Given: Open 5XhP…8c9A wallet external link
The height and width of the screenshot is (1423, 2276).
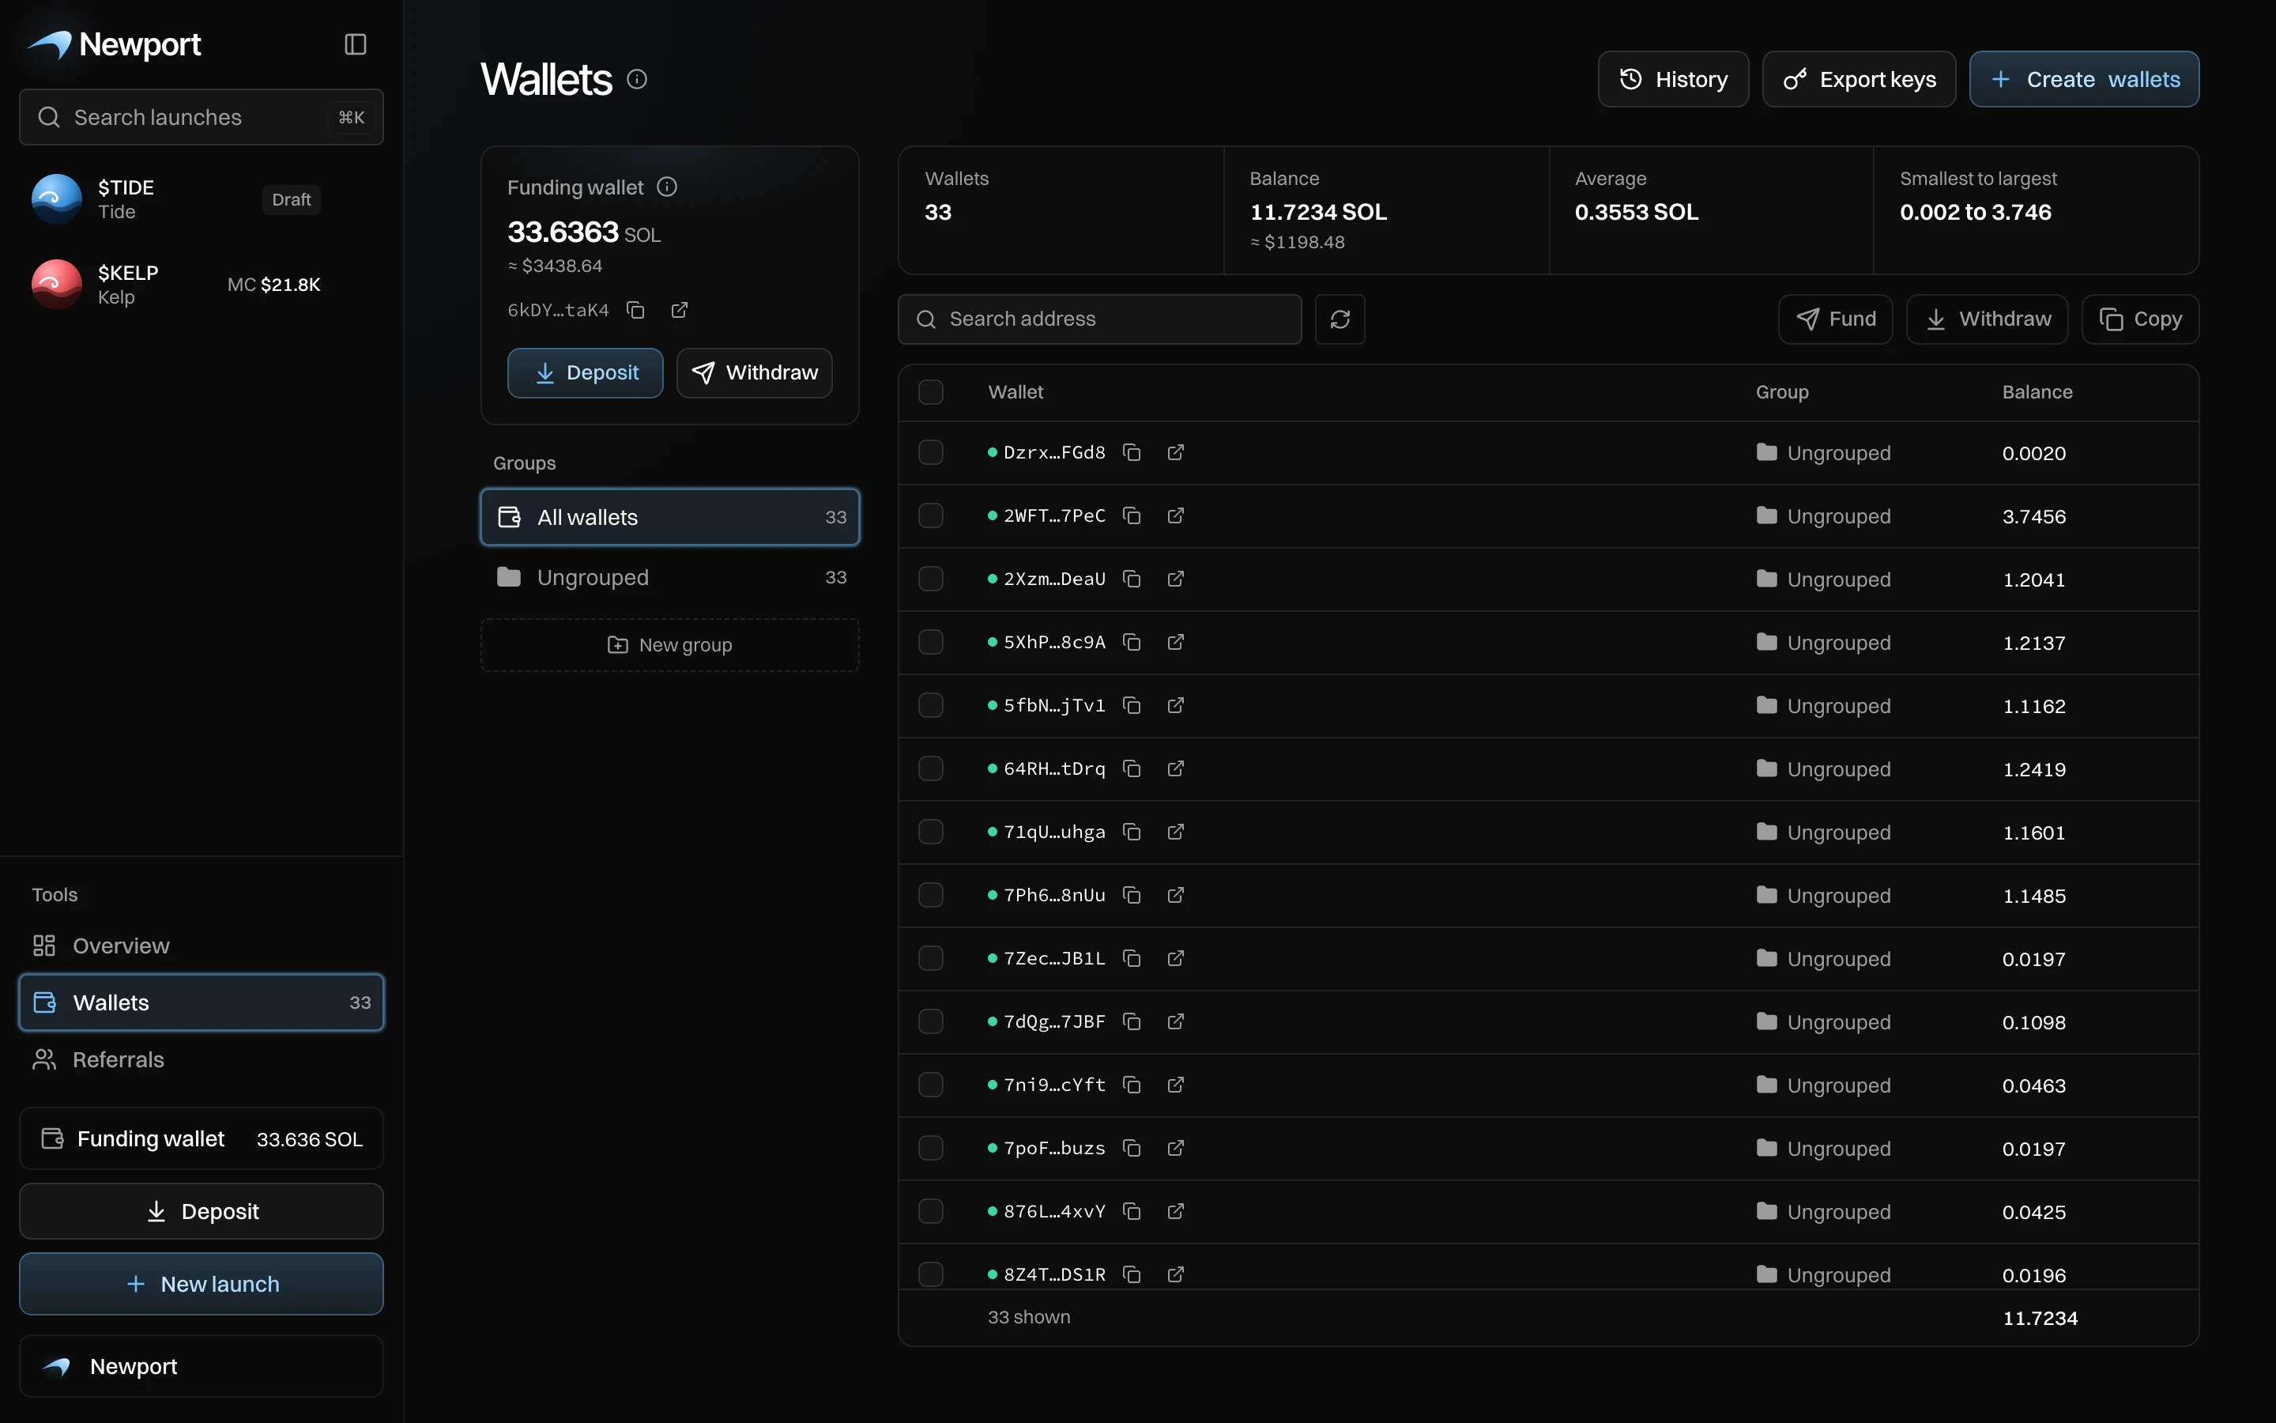Looking at the screenshot, I should (1176, 642).
